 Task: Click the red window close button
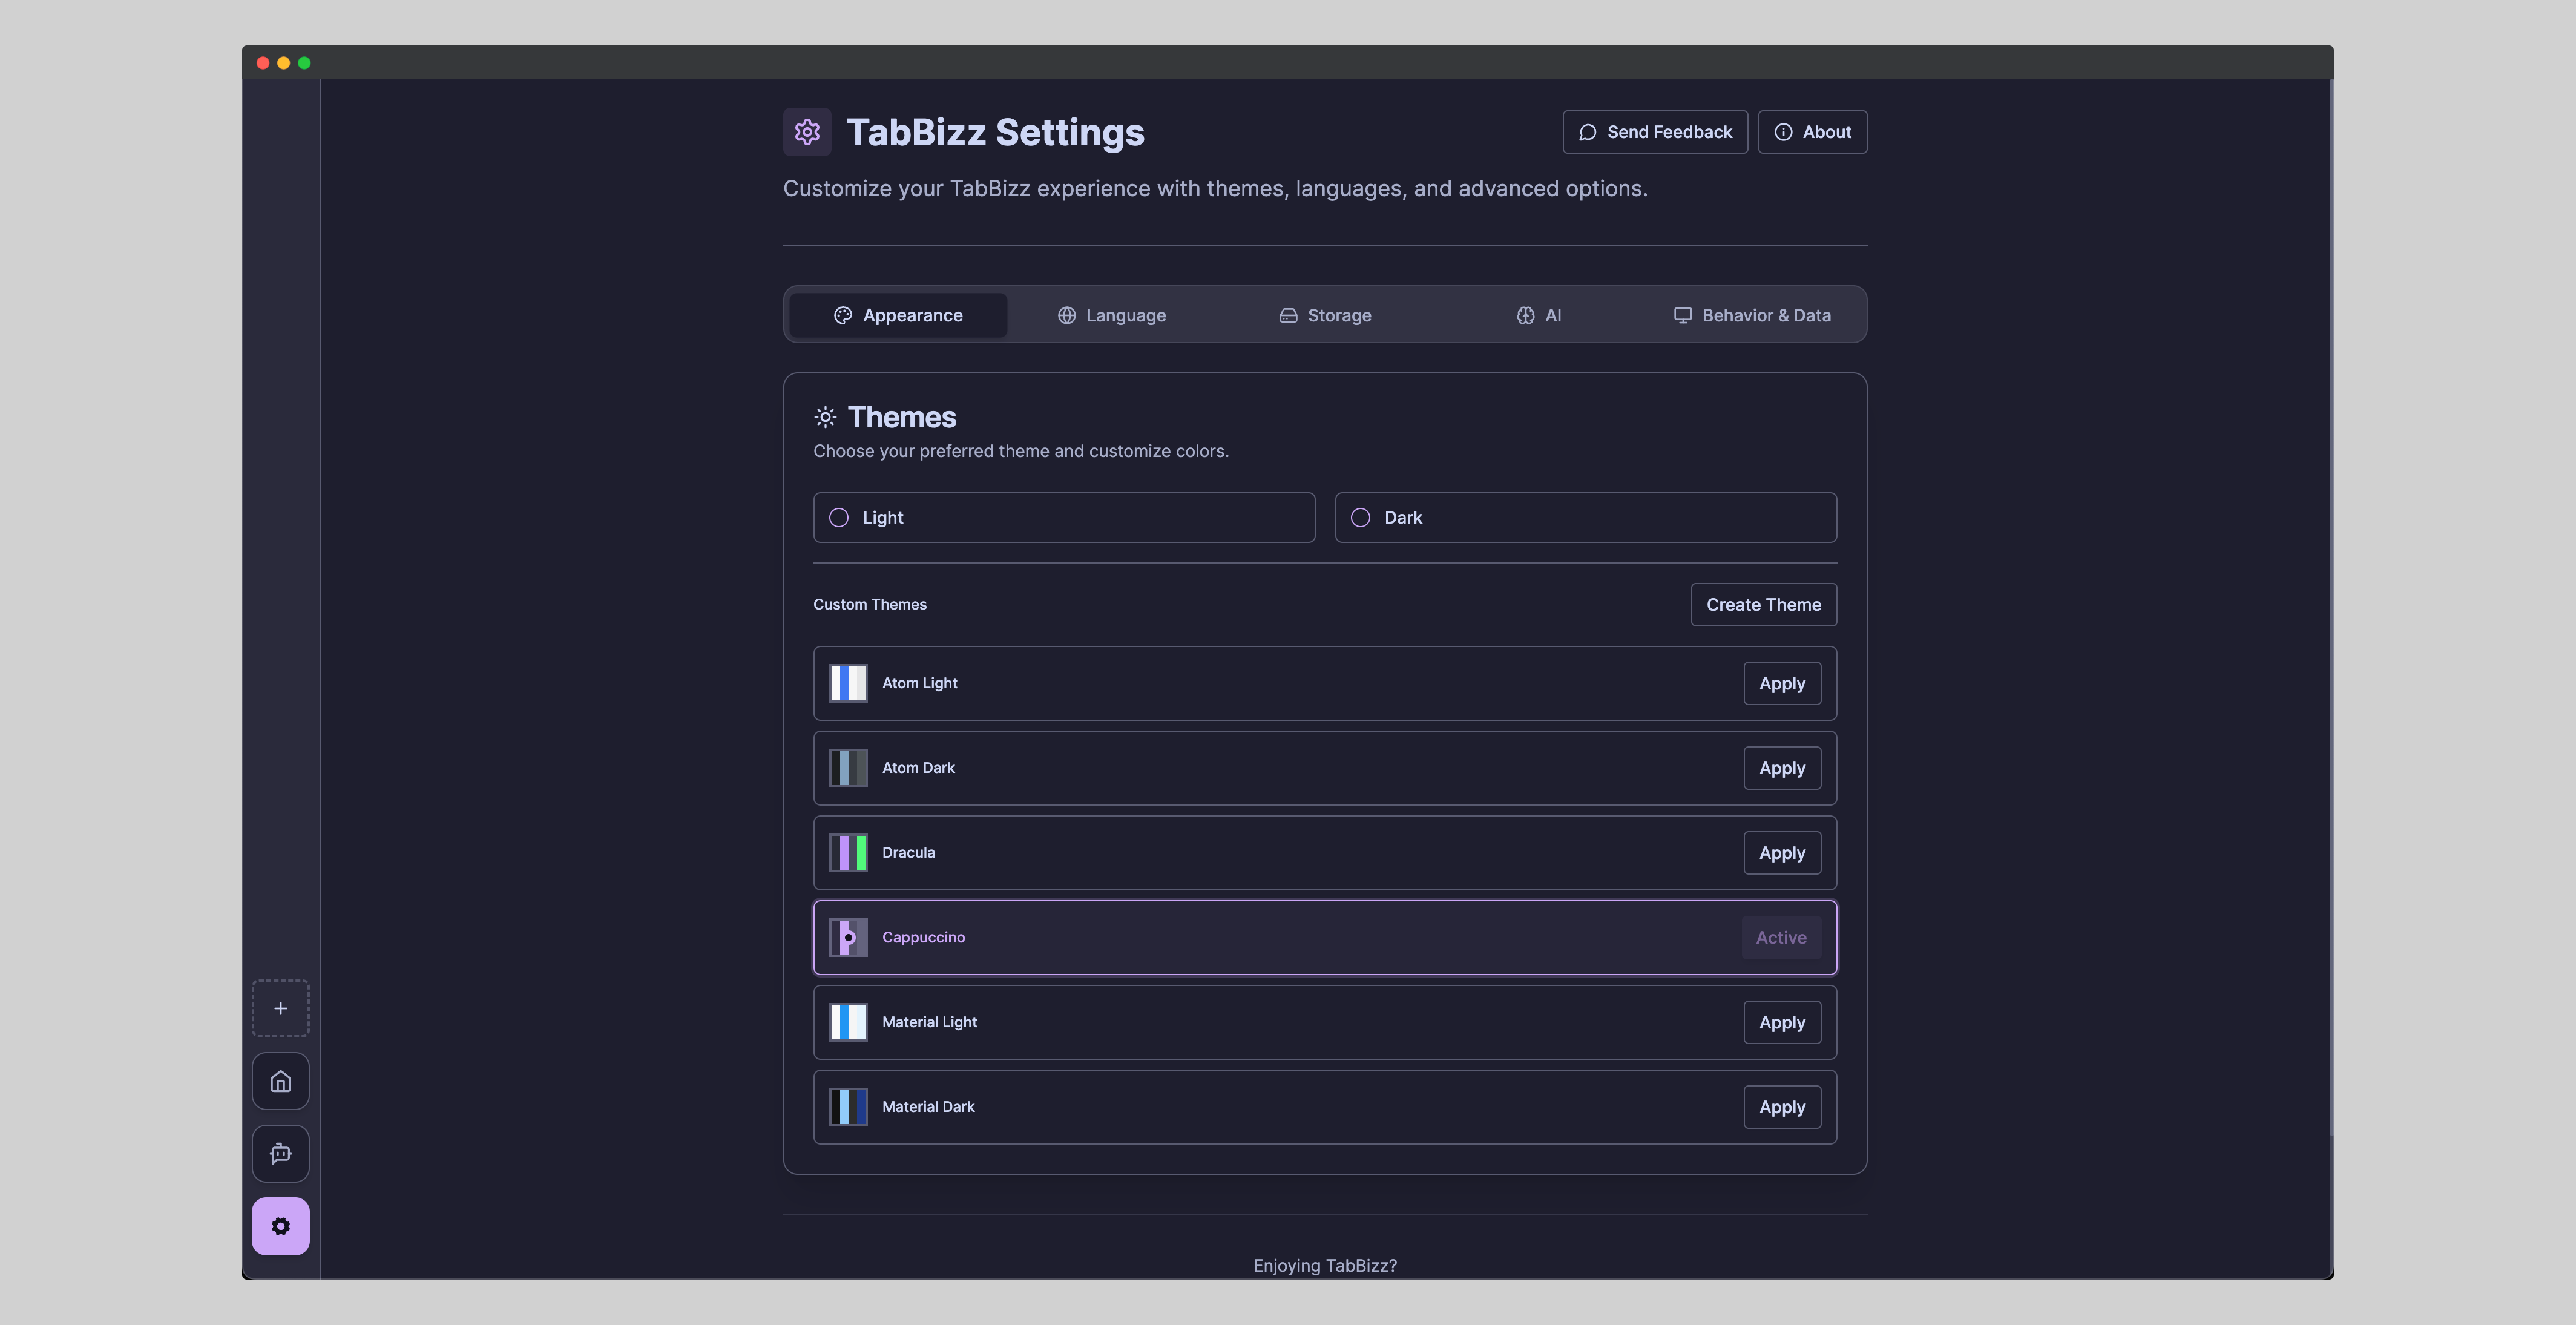[x=263, y=63]
